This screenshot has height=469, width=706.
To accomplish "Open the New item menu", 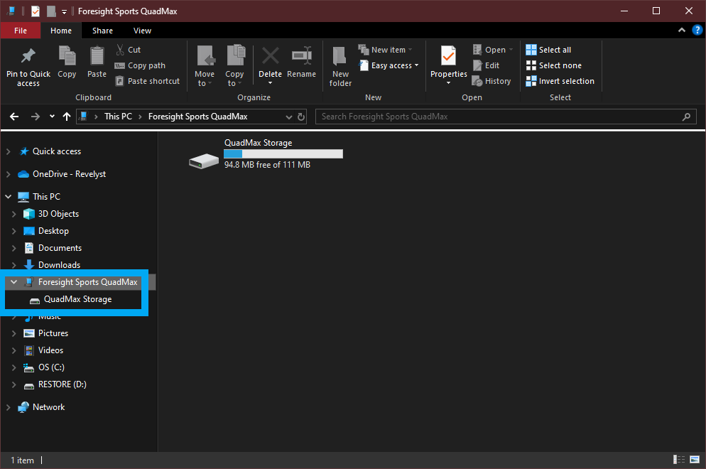I will (x=385, y=50).
